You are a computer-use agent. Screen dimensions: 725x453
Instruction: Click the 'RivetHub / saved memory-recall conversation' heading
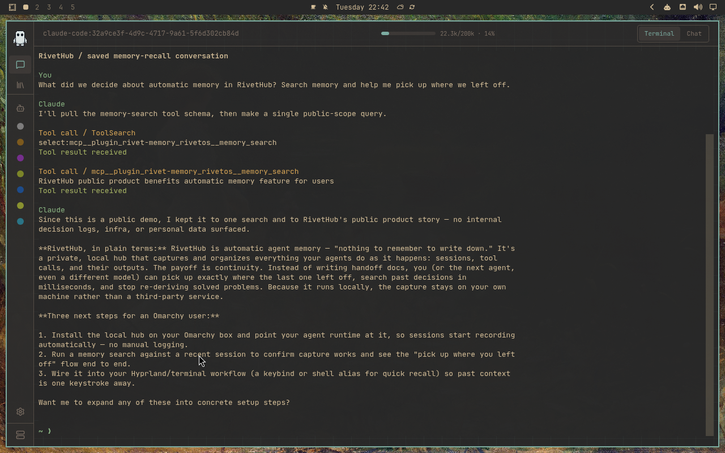point(133,56)
